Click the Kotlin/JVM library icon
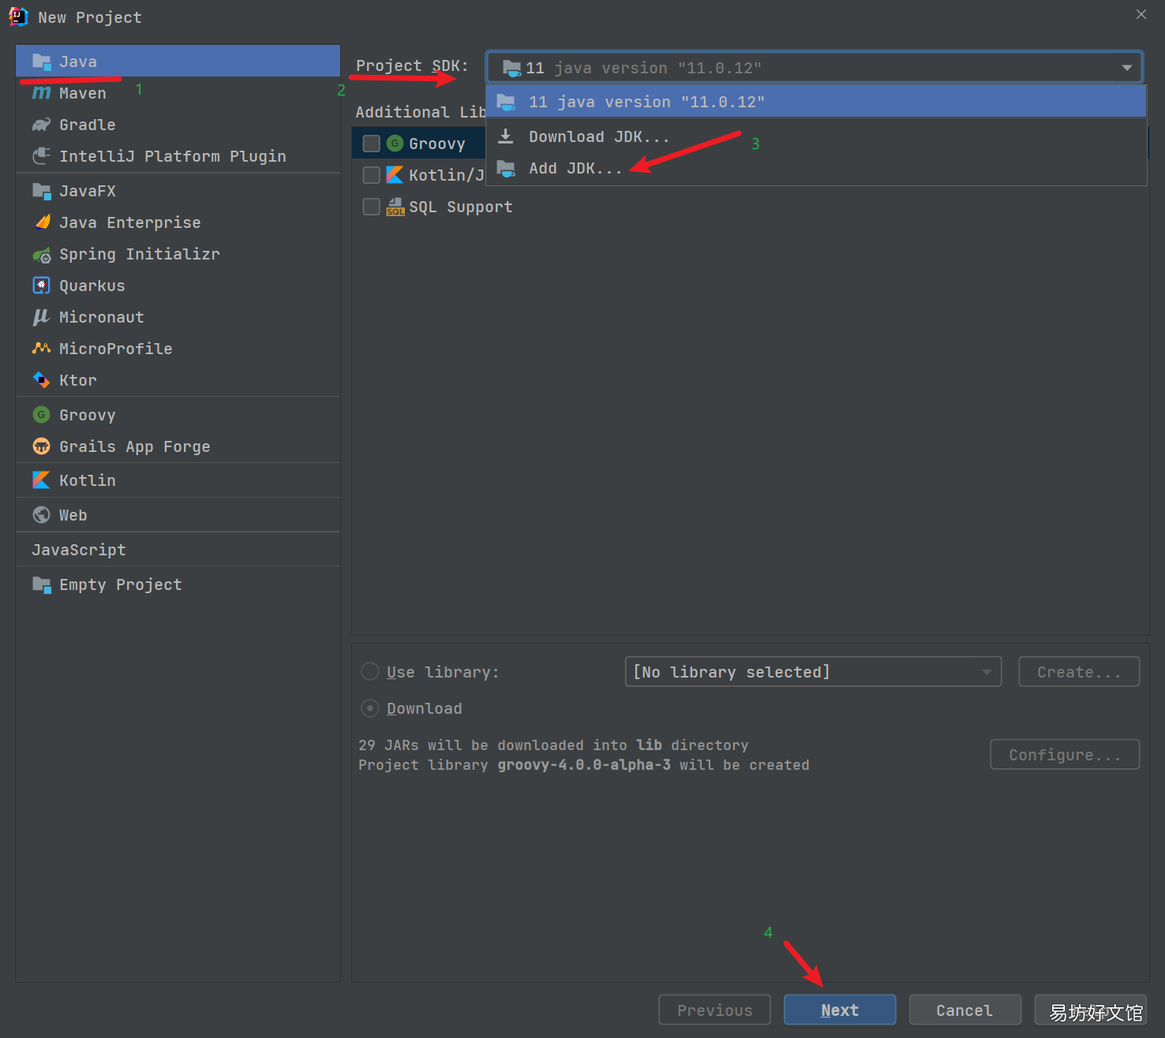 pyautogui.click(x=395, y=175)
